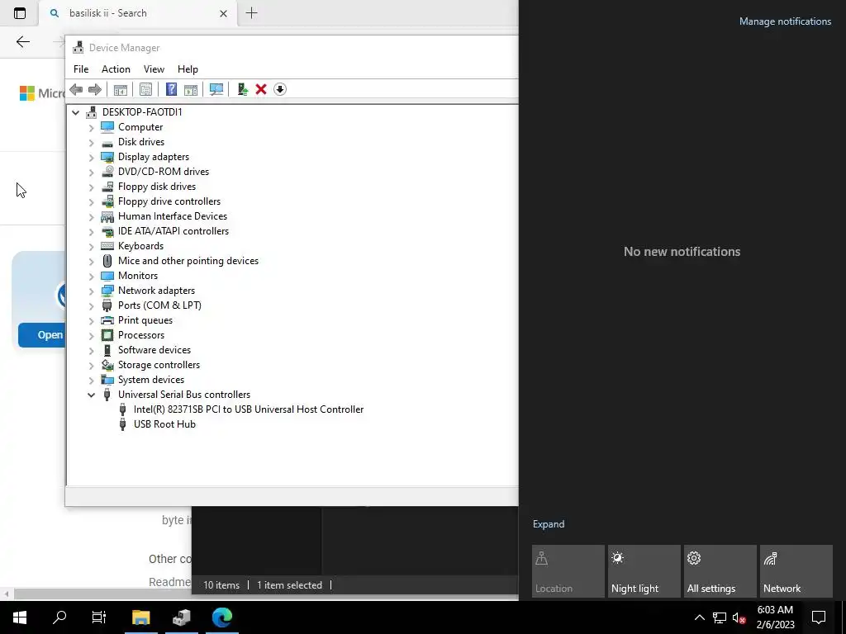Click the Display adapters category icon
846x634 pixels.
pos(107,157)
